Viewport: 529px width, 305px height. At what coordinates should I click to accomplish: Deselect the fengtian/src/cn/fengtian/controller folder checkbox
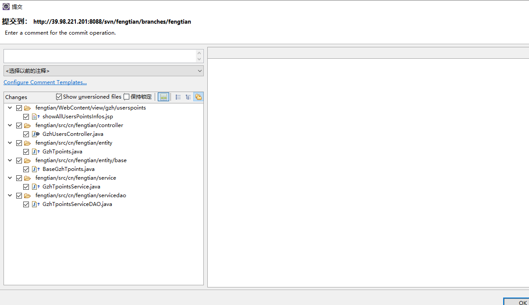pyautogui.click(x=19, y=125)
